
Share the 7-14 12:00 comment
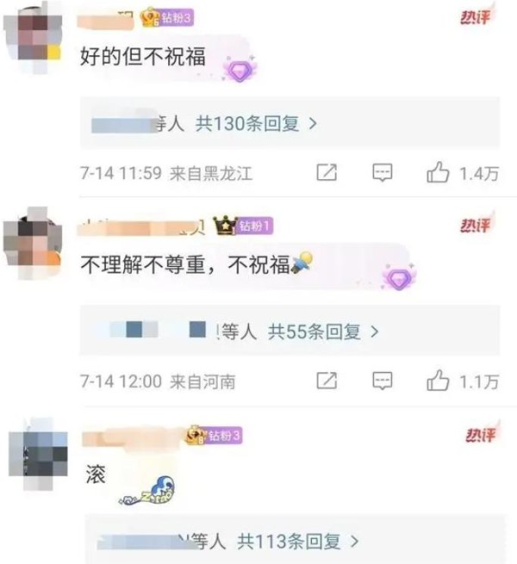(x=327, y=381)
